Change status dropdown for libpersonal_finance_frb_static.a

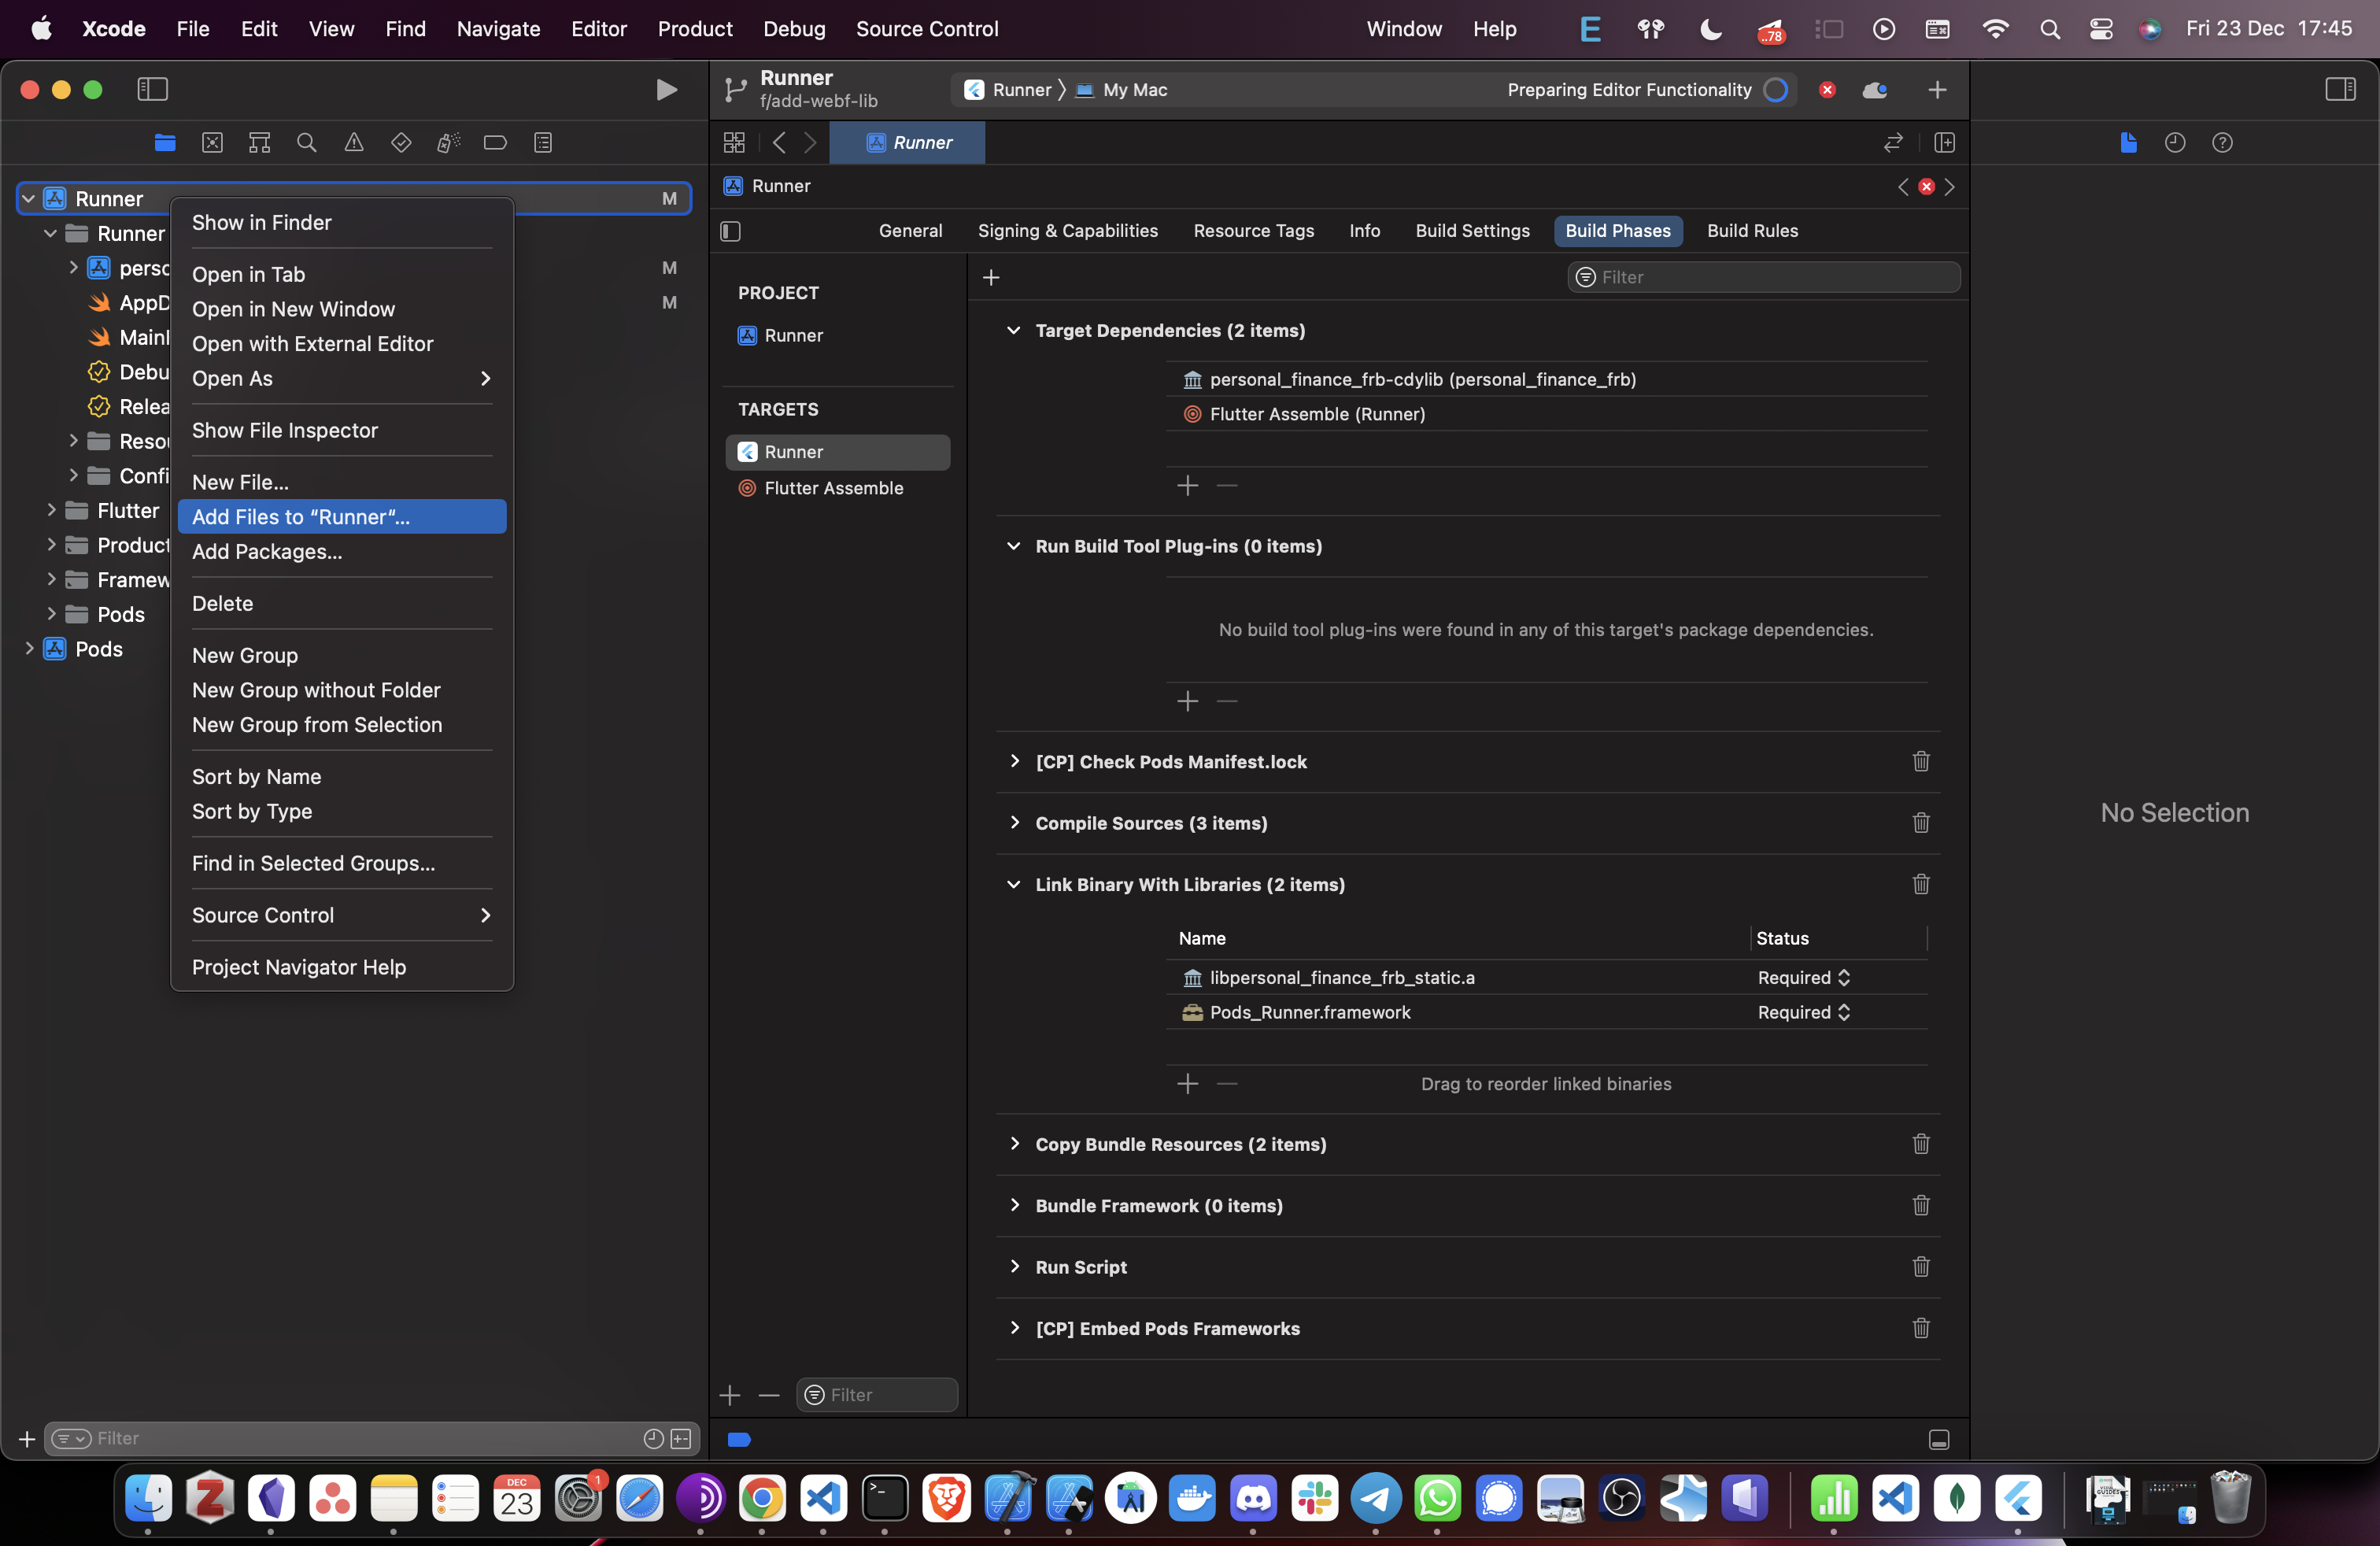(1804, 978)
